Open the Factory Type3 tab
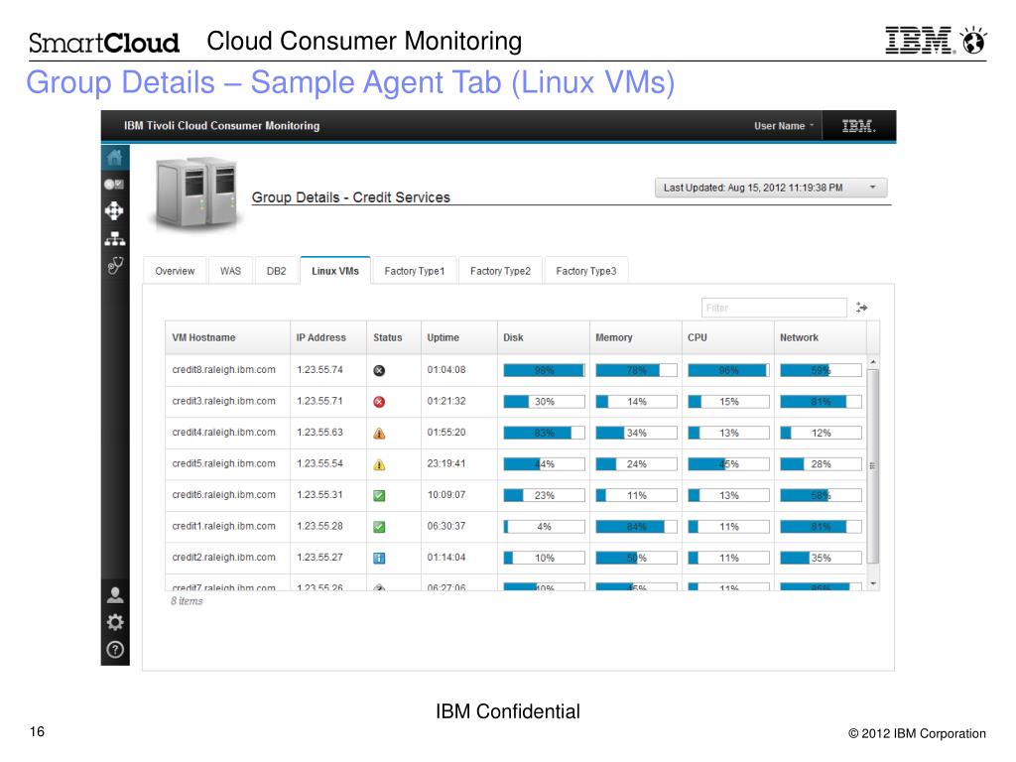 click(586, 271)
